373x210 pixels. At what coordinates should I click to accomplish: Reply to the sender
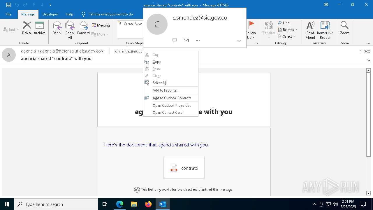[x=57, y=28]
